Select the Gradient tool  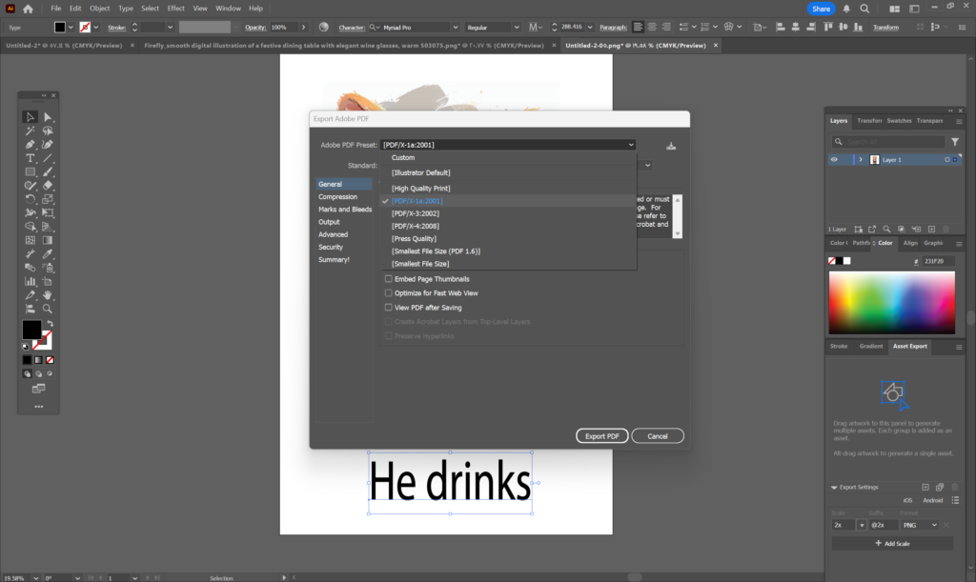(x=48, y=240)
